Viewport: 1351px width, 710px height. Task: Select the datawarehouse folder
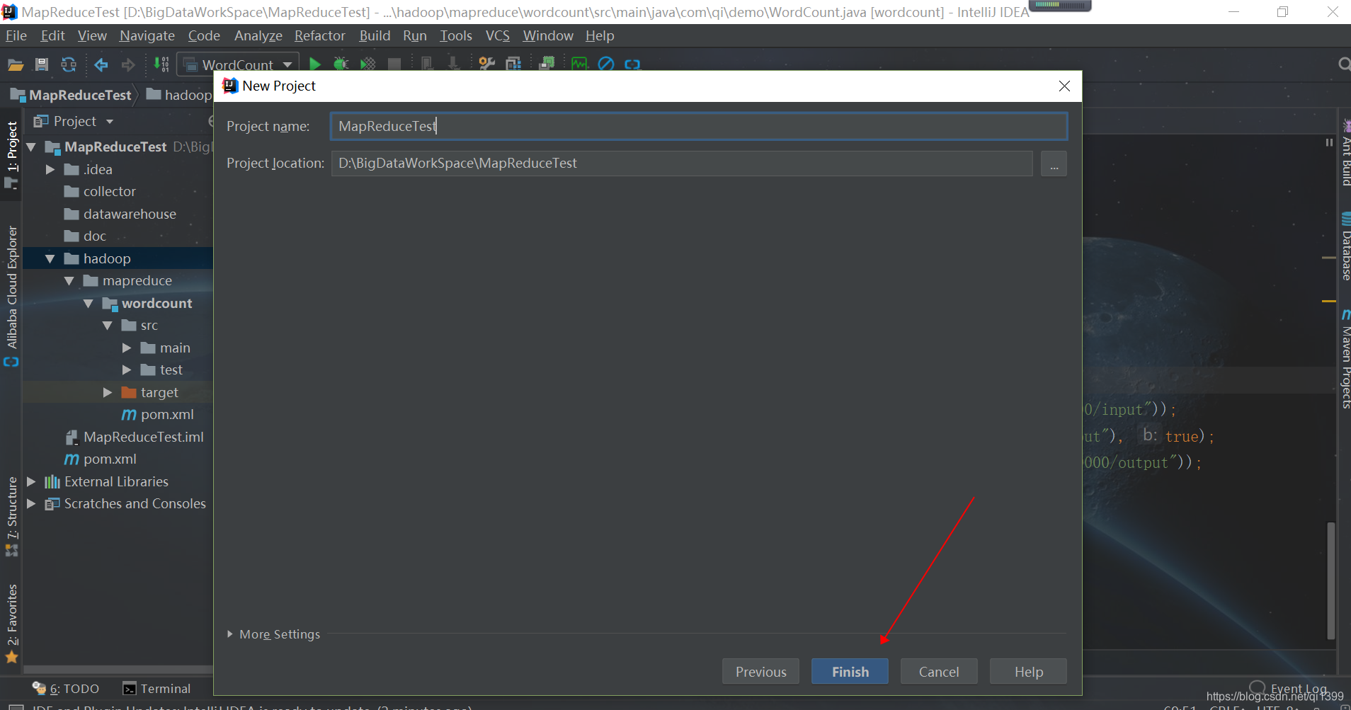click(120, 214)
